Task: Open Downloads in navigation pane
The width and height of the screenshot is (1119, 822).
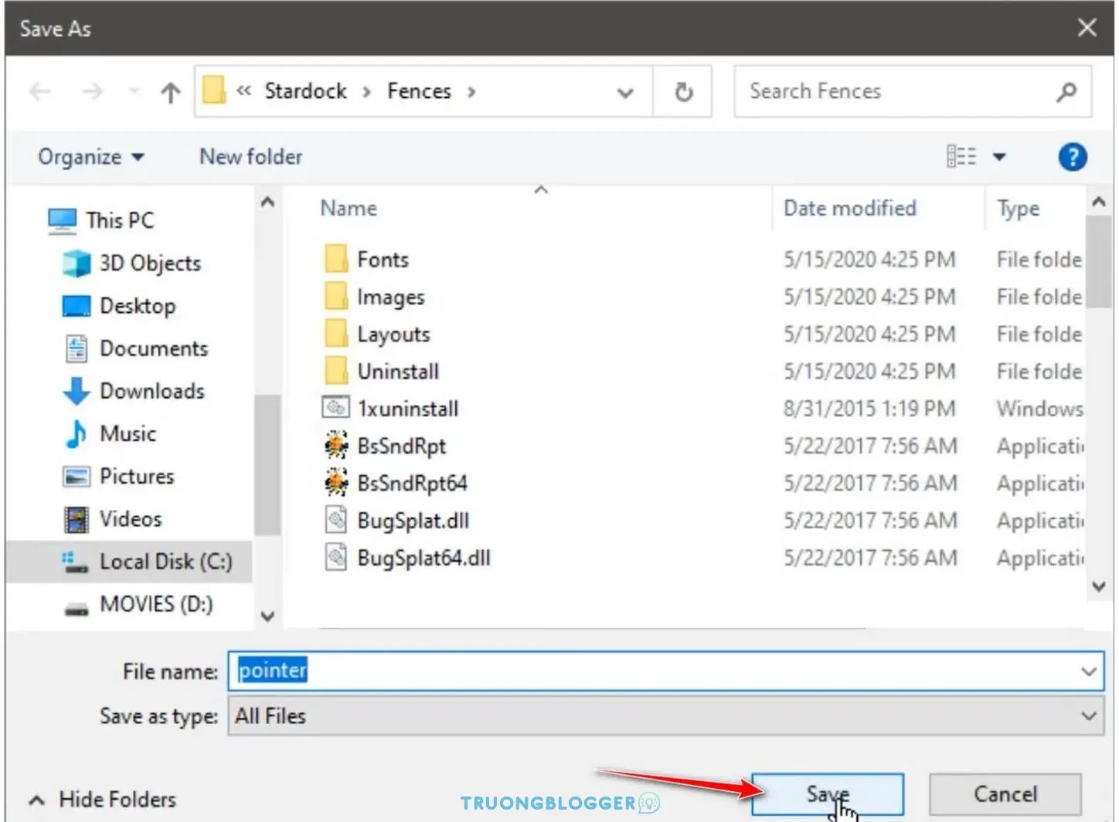Action: [x=152, y=391]
